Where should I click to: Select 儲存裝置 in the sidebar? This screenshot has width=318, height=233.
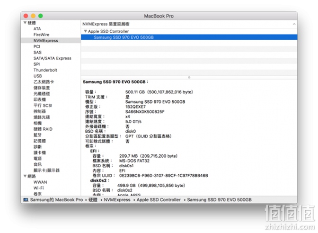coord(42,88)
